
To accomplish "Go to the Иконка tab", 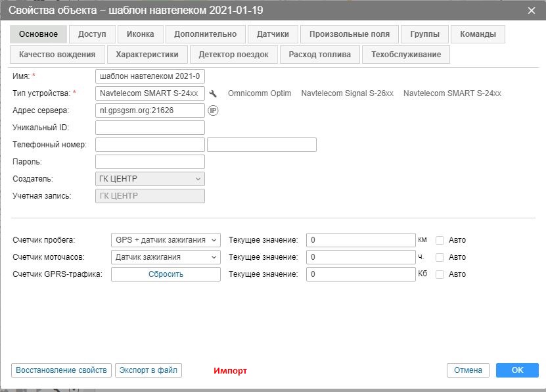I will coord(140,34).
